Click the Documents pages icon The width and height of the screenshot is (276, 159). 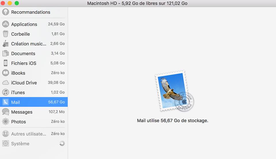(x=5, y=53)
